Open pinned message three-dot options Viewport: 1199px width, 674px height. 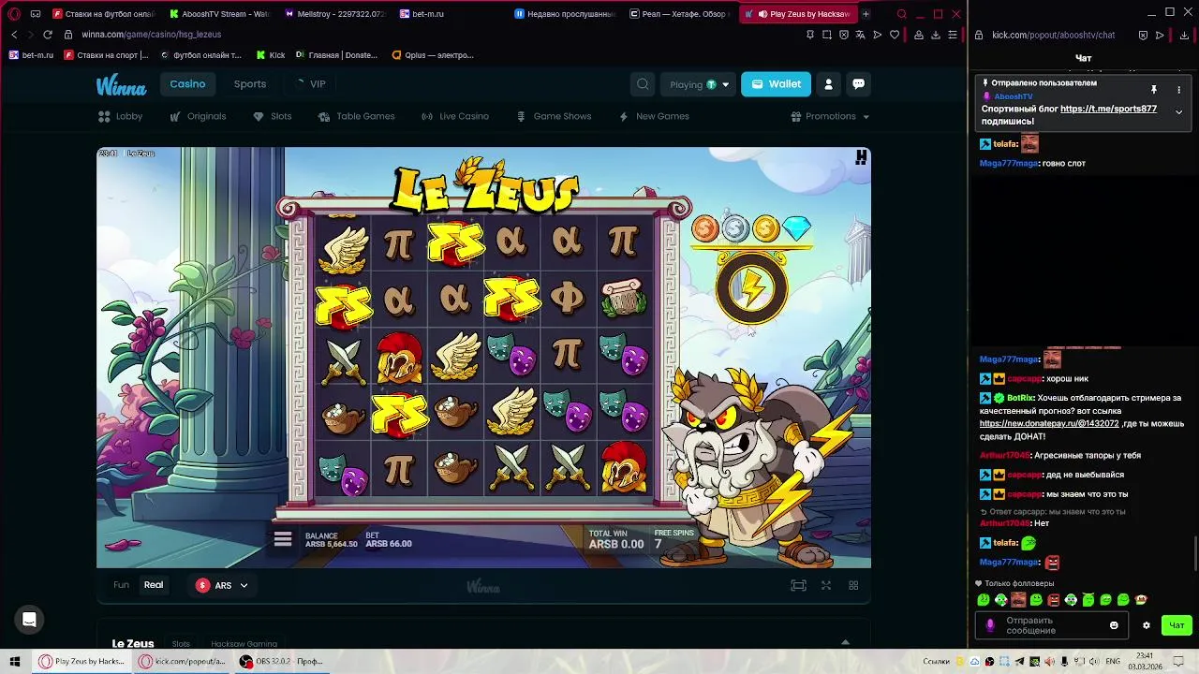pos(1178,90)
